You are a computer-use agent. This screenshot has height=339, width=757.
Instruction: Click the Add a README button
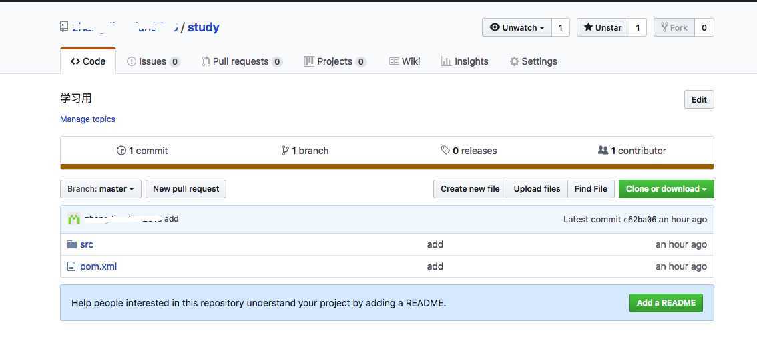[x=666, y=303]
